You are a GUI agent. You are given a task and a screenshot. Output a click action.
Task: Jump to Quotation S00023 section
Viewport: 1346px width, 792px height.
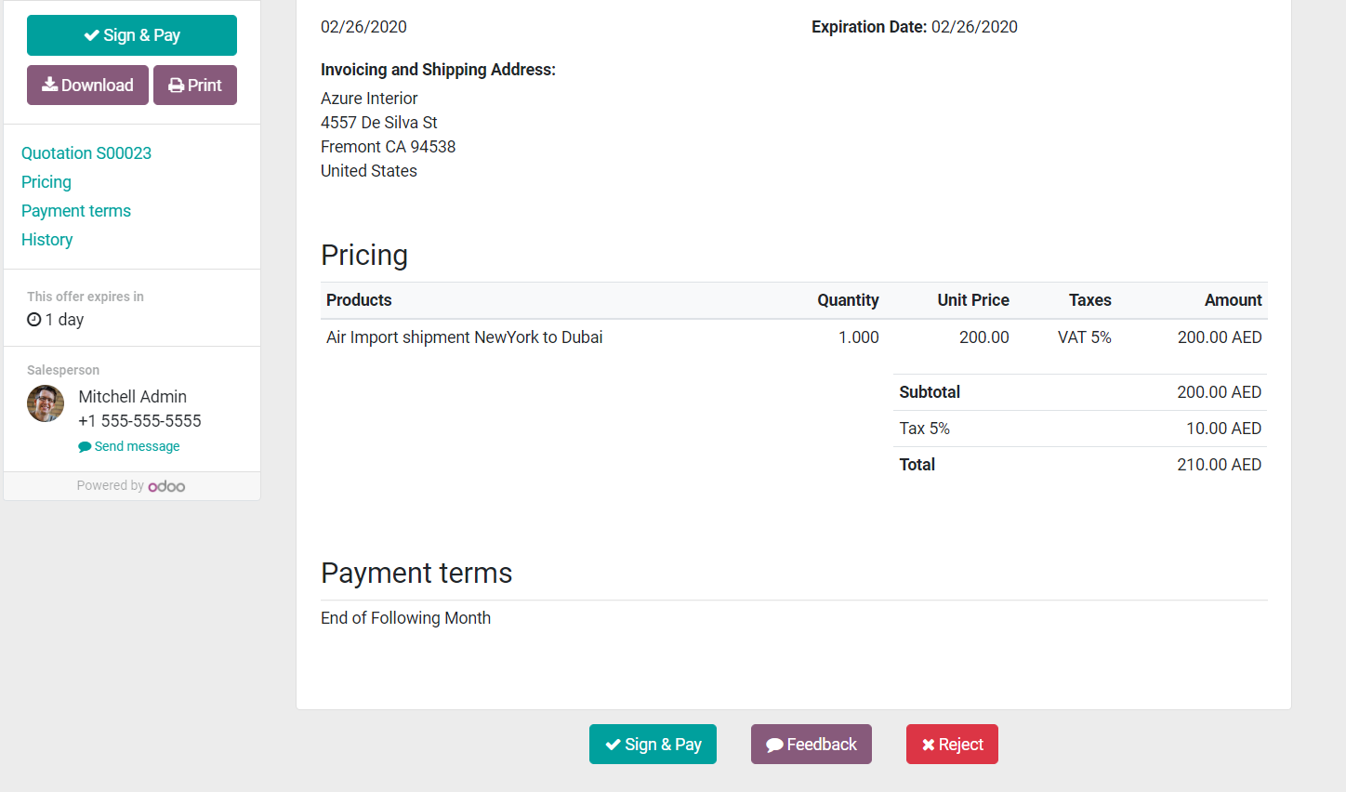click(x=86, y=153)
